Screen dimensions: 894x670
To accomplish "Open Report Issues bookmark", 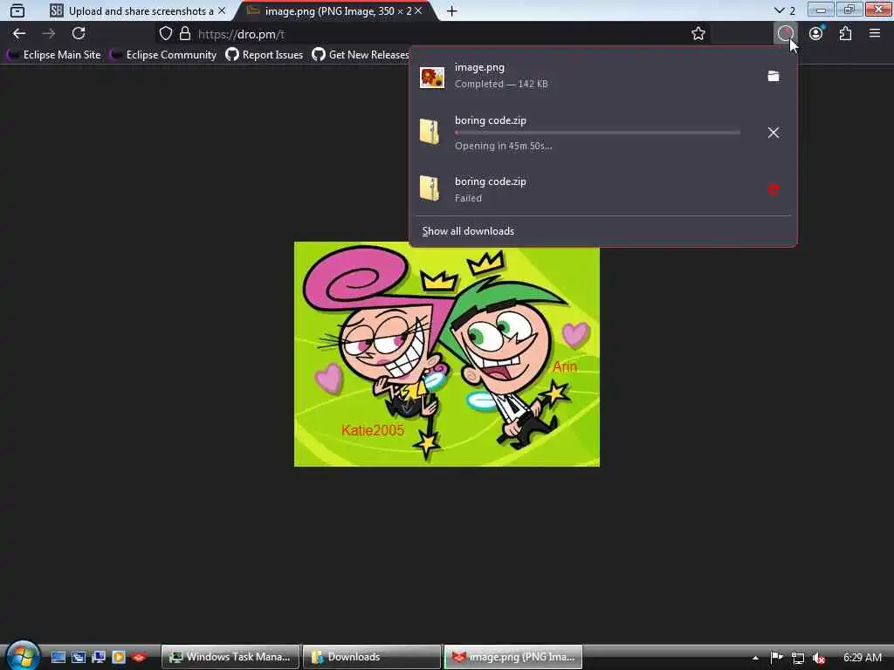I will [265, 55].
